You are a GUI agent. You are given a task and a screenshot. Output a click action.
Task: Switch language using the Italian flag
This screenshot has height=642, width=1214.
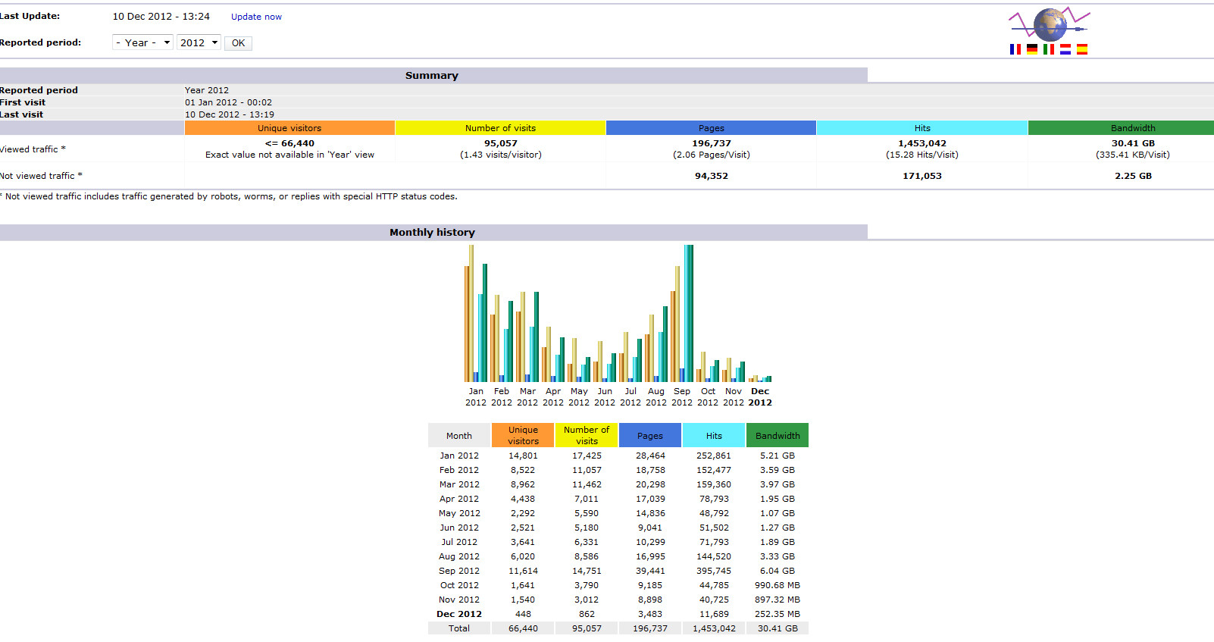[1049, 49]
